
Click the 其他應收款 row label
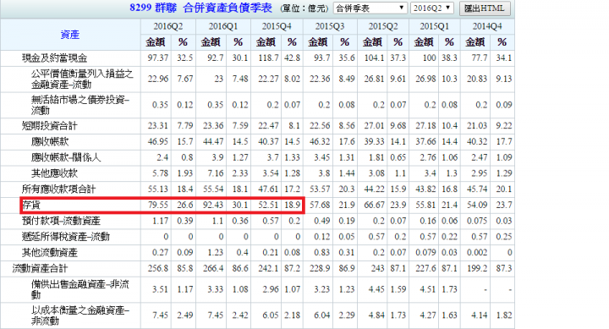(x=54, y=173)
